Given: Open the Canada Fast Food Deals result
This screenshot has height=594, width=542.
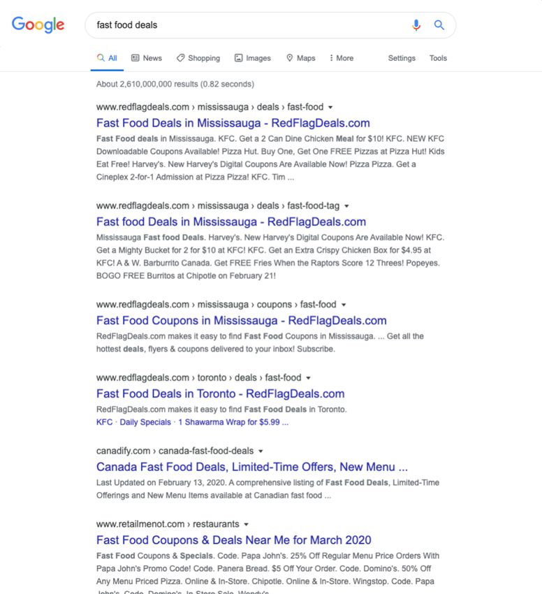Looking at the screenshot, I should 252,467.
